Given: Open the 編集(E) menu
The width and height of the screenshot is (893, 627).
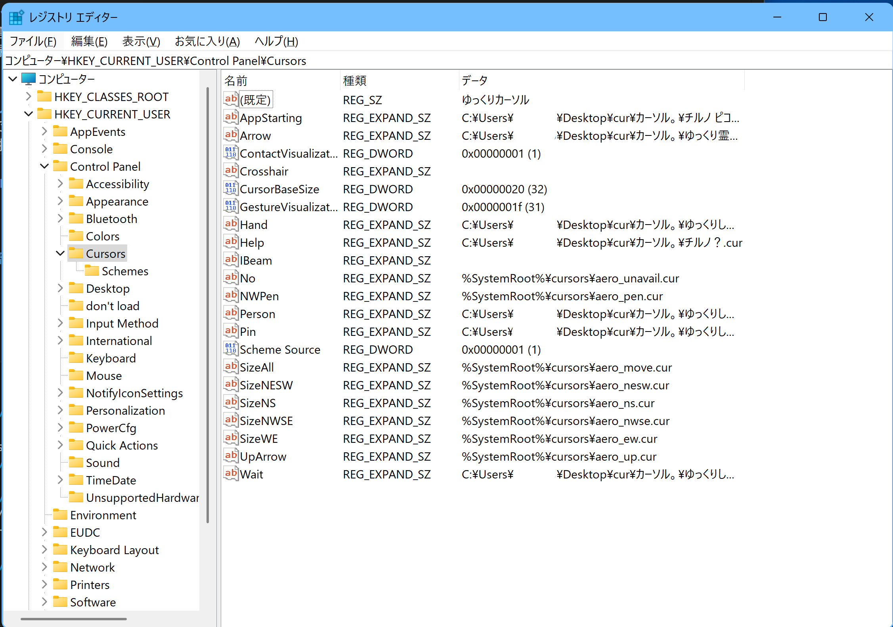Looking at the screenshot, I should coord(89,41).
